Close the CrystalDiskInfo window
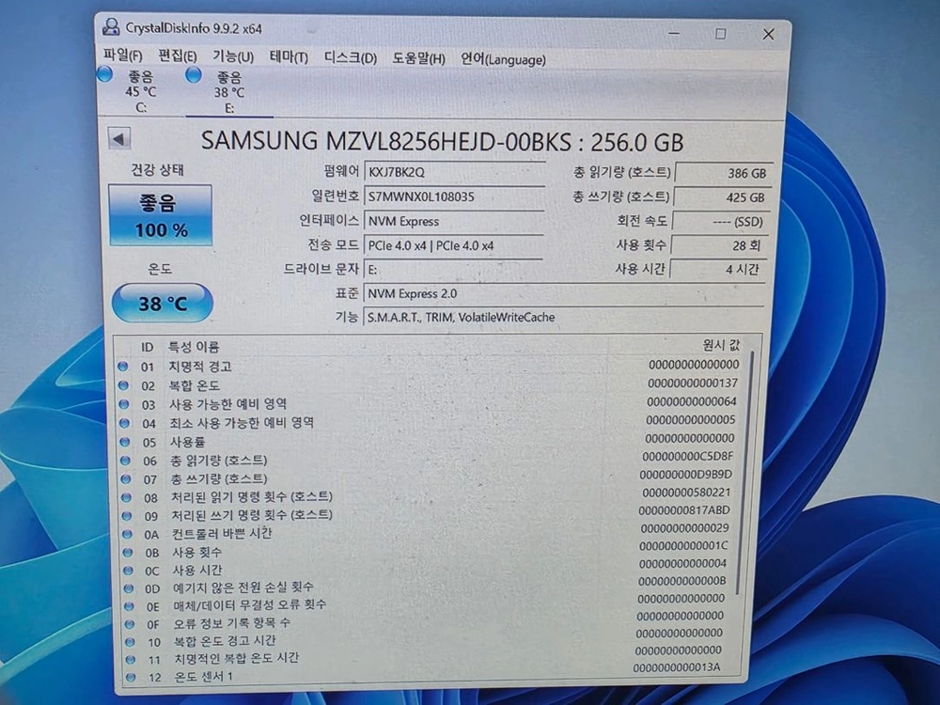This screenshot has width=940, height=705. click(x=769, y=34)
